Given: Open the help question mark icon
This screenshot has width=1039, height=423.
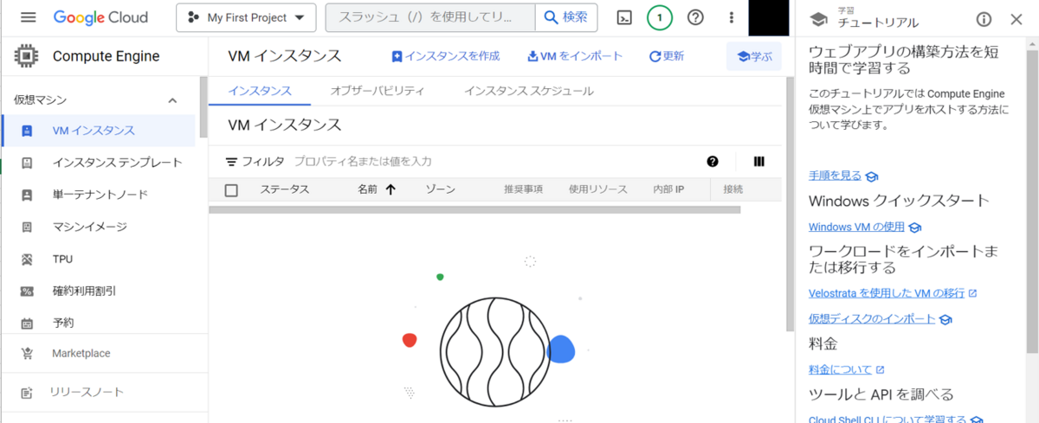Looking at the screenshot, I should click(x=695, y=17).
